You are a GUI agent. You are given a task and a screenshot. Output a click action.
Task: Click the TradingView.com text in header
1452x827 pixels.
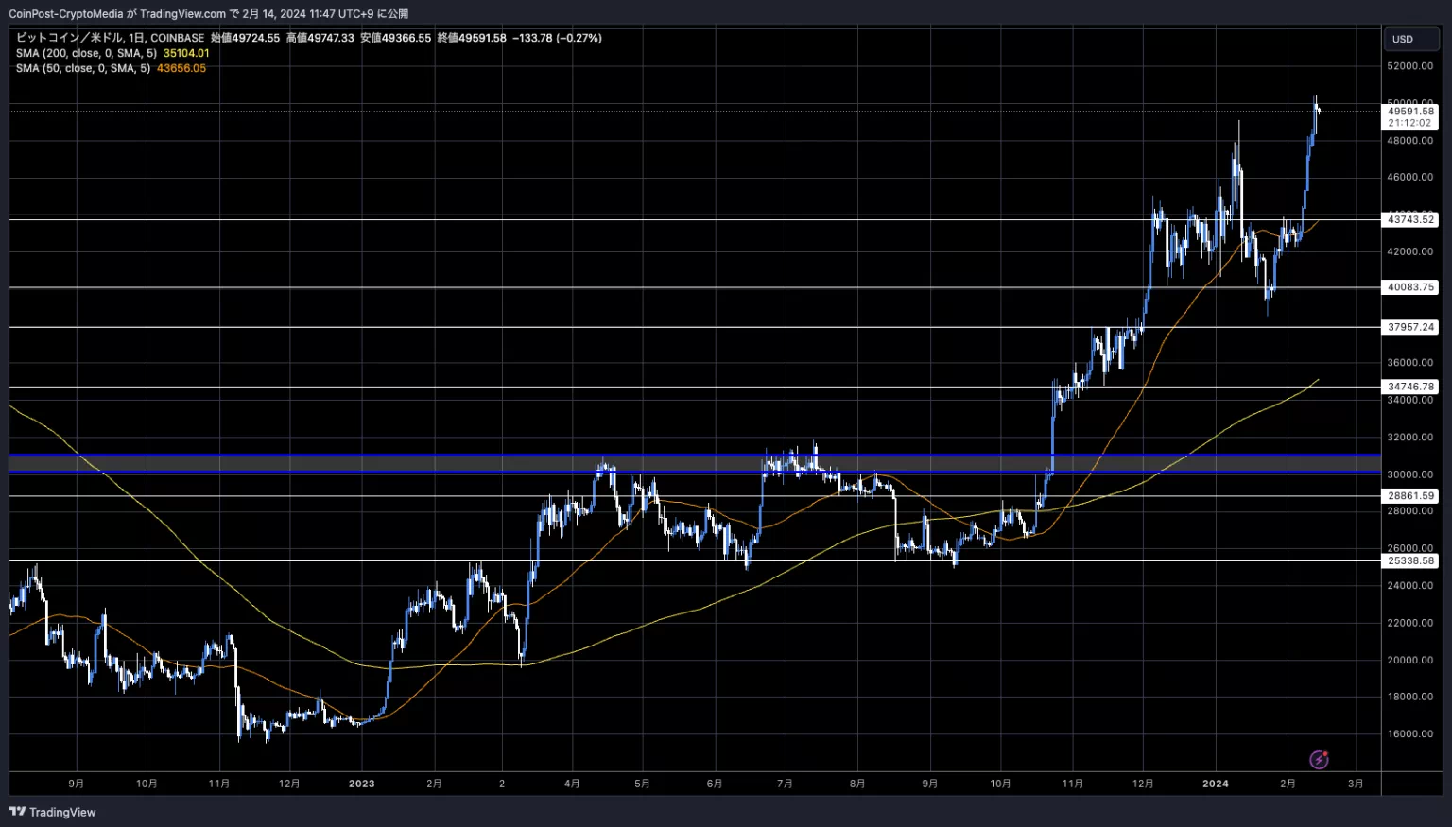point(182,13)
